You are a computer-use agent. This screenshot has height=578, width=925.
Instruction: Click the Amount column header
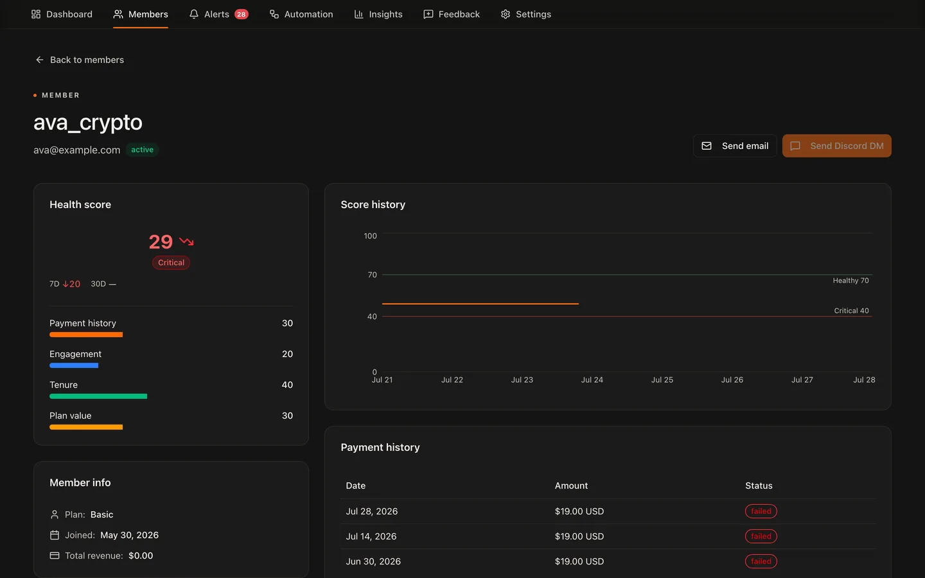(571, 486)
